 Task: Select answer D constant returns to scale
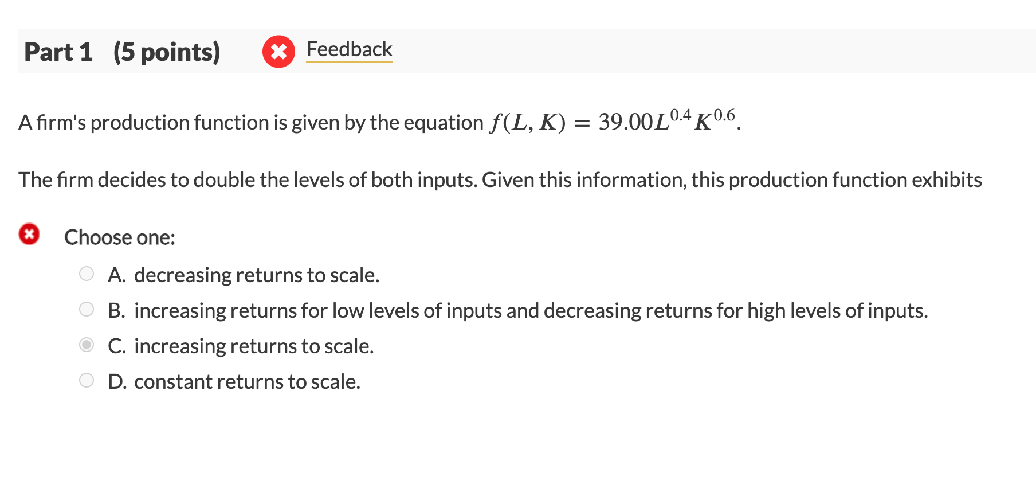(x=87, y=380)
